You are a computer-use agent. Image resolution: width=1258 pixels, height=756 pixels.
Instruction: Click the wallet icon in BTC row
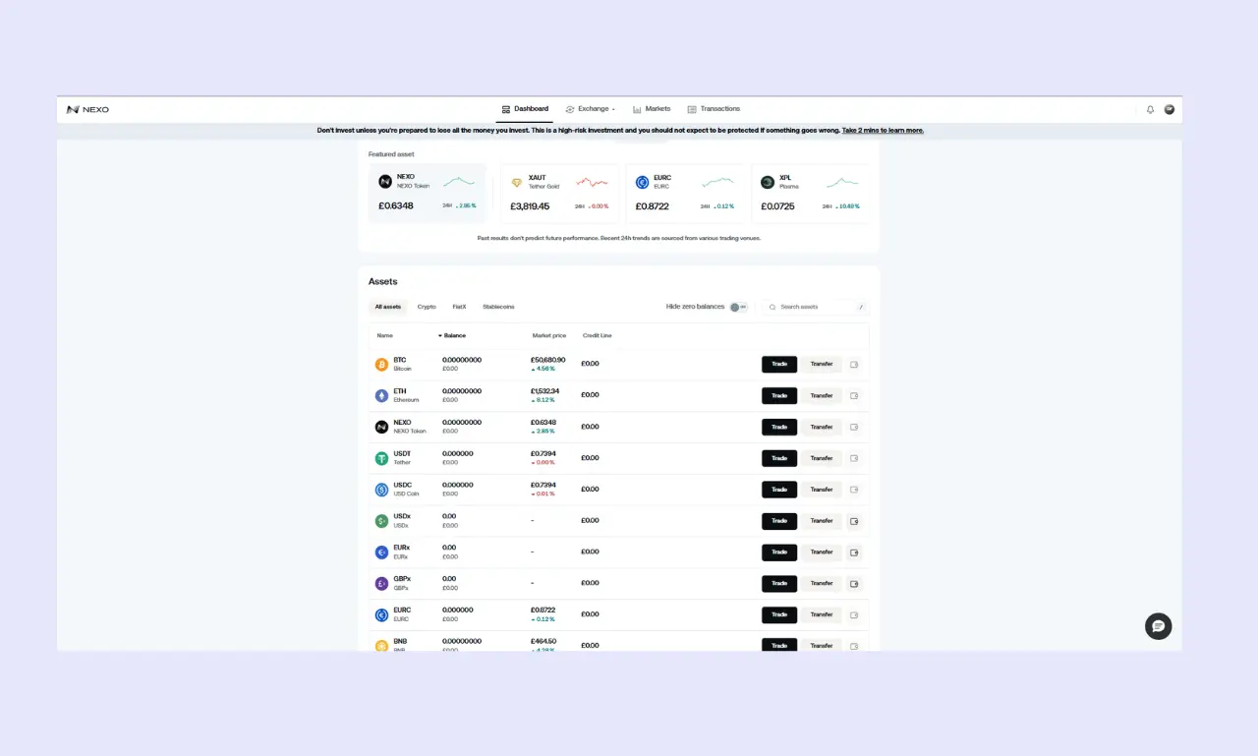pos(854,365)
